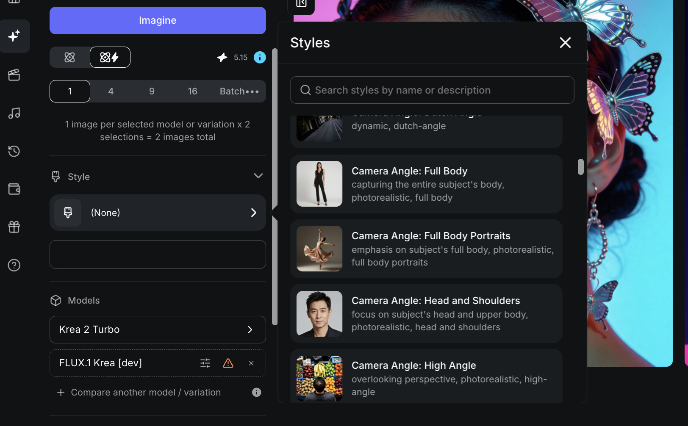
Task: Click the Style section heading text
Action: pyautogui.click(x=79, y=177)
